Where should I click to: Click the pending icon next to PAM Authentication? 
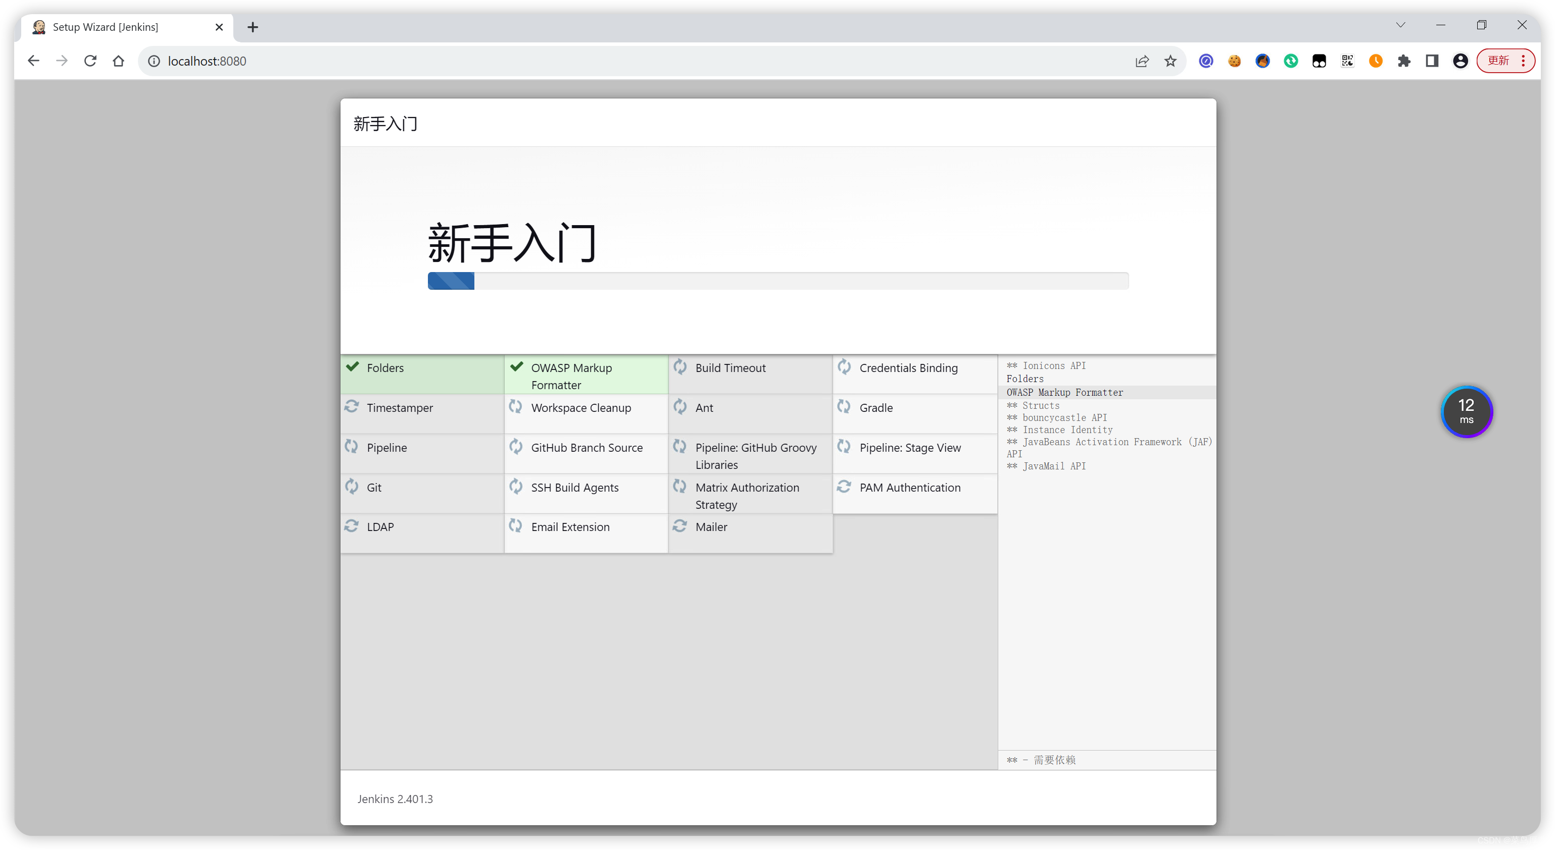click(x=845, y=486)
